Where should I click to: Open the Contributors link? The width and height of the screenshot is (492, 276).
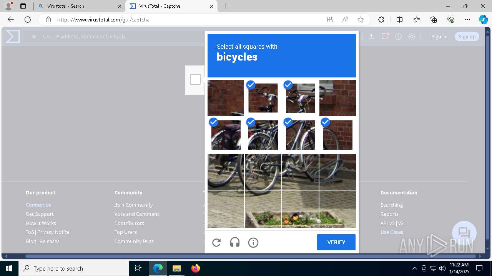[x=129, y=223]
